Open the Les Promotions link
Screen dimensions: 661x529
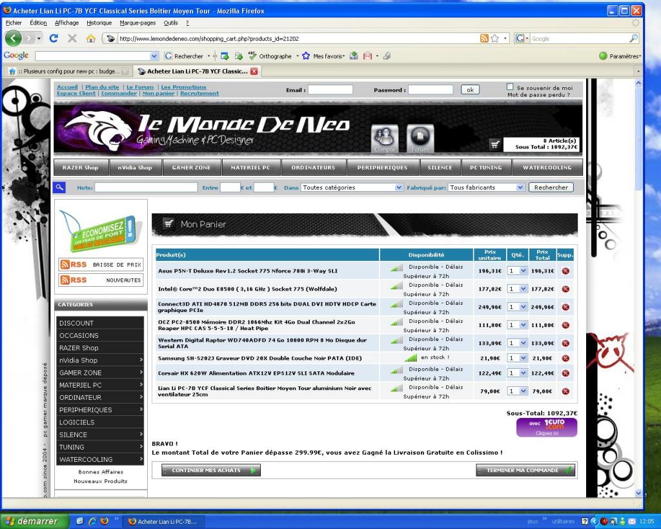[183, 87]
